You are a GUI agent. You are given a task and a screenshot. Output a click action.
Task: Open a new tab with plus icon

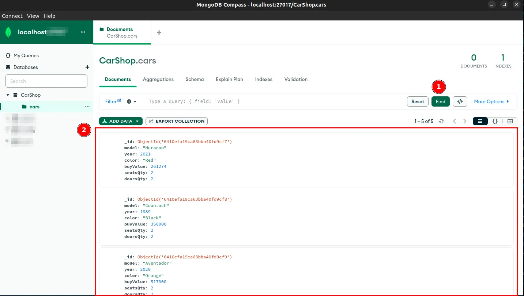click(159, 32)
